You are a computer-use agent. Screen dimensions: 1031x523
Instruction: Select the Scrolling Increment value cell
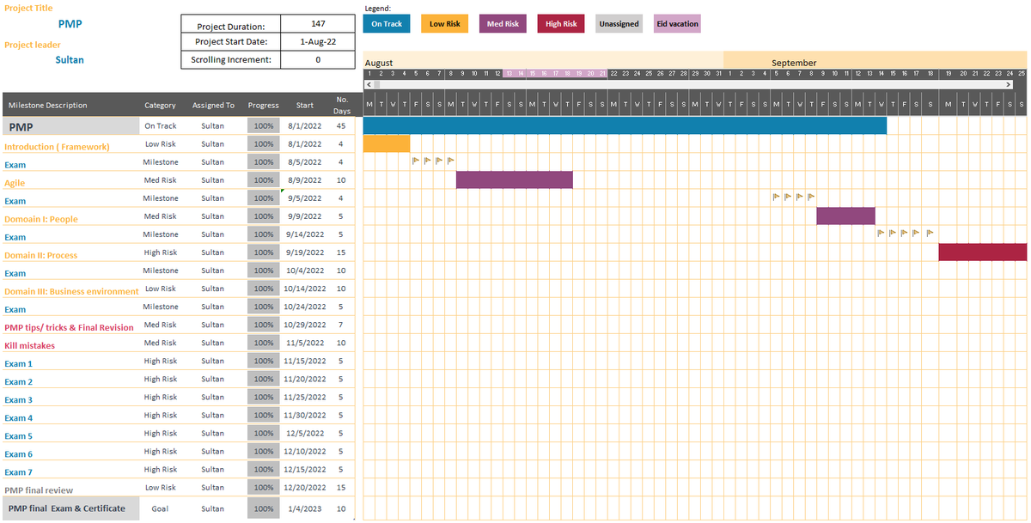pyautogui.click(x=318, y=60)
